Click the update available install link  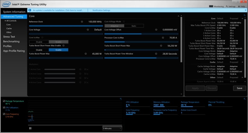point(58,10)
